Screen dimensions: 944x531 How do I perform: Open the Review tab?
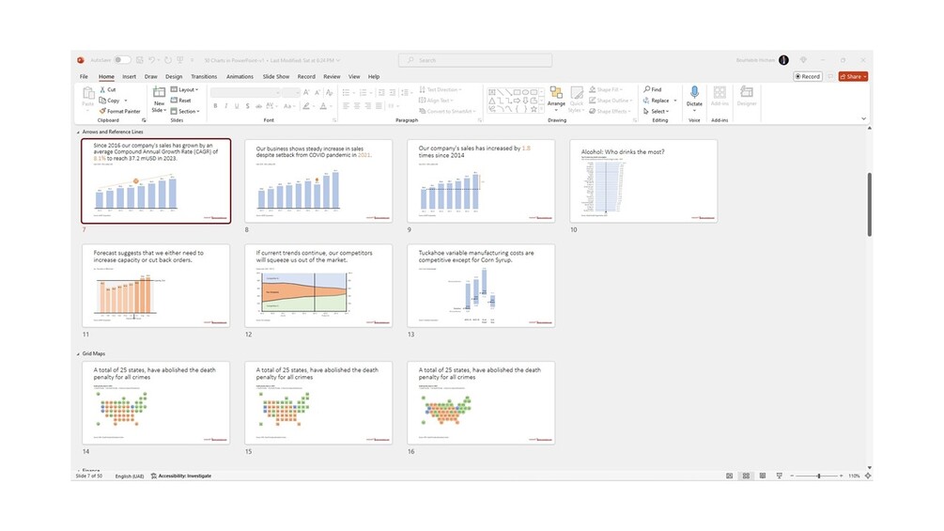[332, 76]
